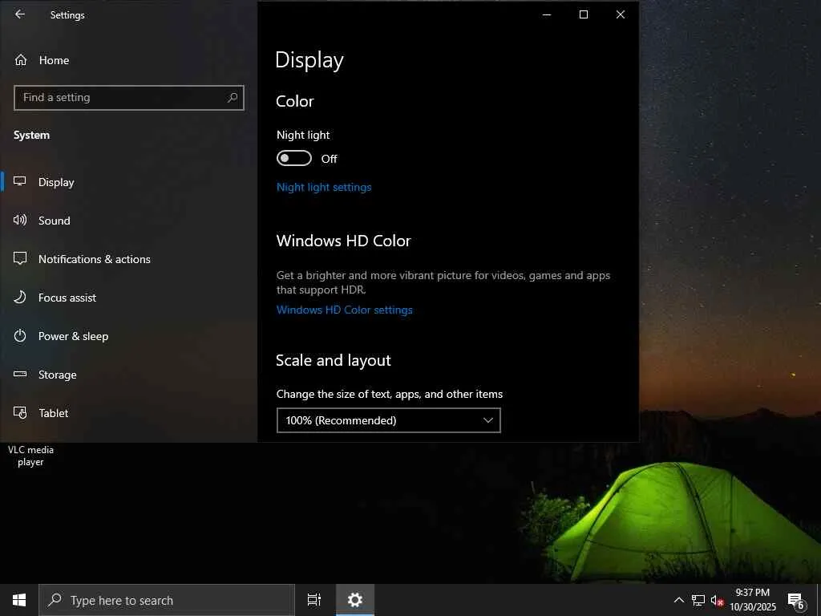Open Notifications & actions settings
Viewport: 821px width, 616px height.
[95, 259]
